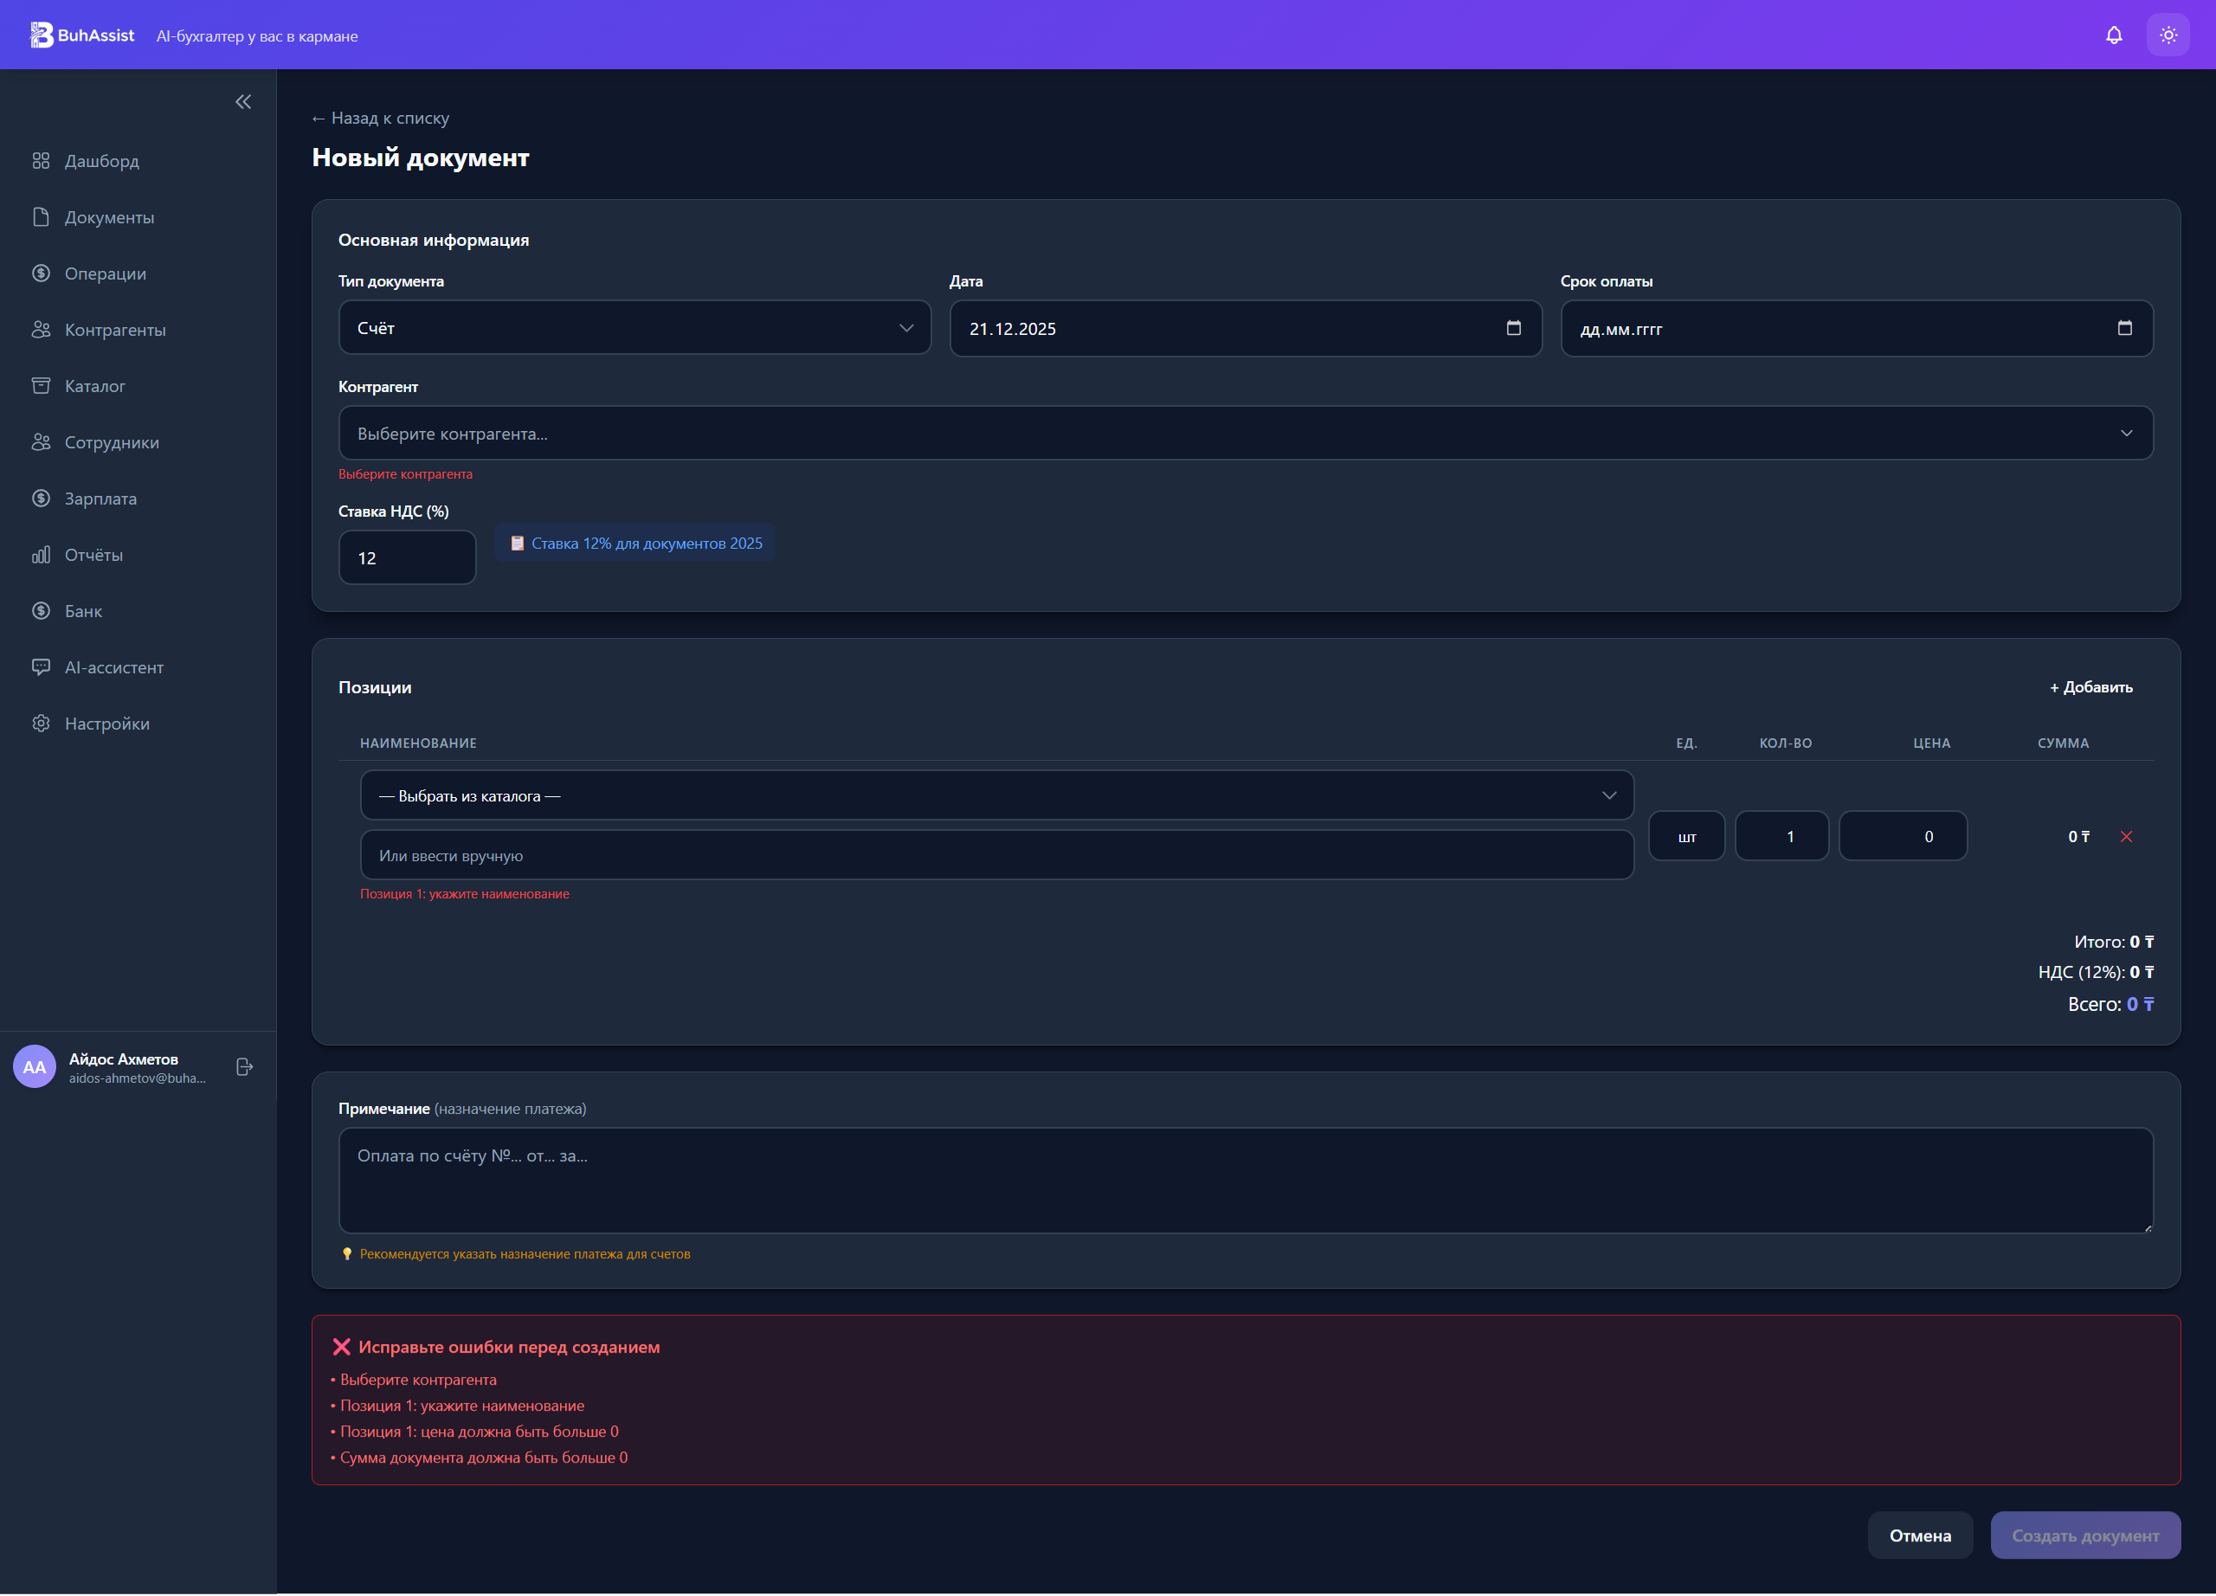Open calendar picker in Срок оплаты field

click(x=2124, y=328)
